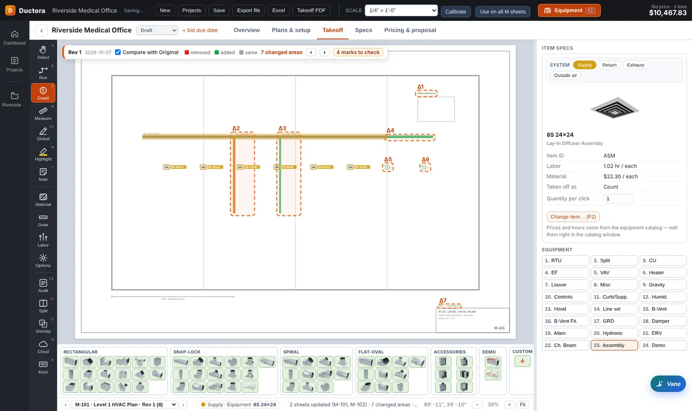
Task: Click the Change item… (F2) button
Action: click(573, 217)
